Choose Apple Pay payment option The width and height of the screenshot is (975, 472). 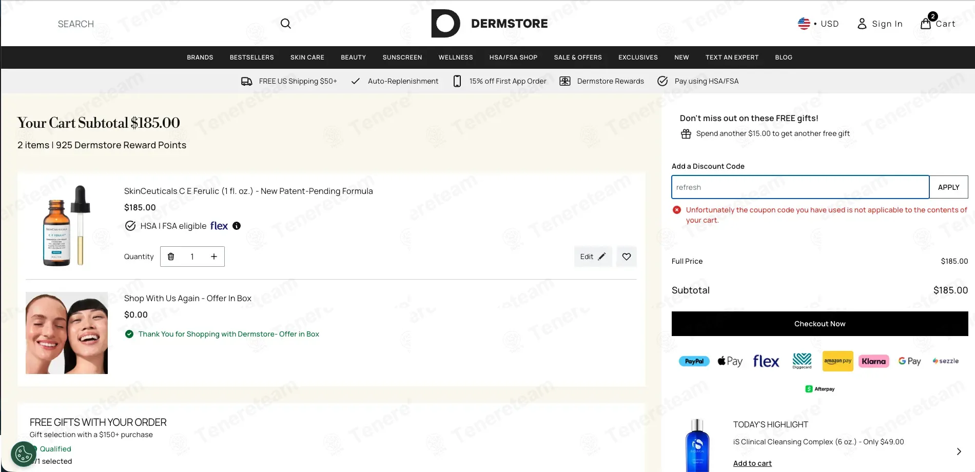[730, 361]
